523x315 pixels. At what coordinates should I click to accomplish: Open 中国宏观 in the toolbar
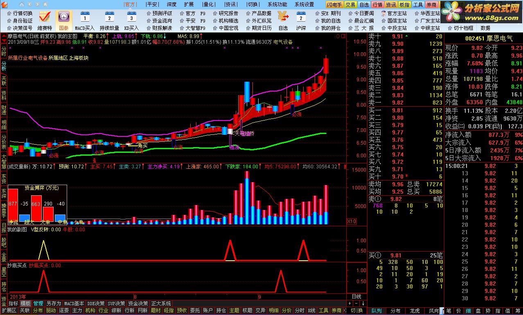click(x=225, y=28)
